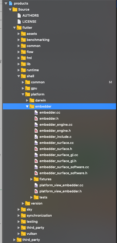Image resolution: width=117 pixels, height=243 pixels.
Task: Click the M status badge on common
Action: tap(111, 82)
